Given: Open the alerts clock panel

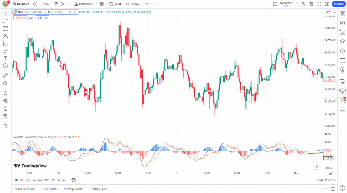Looking at the screenshot, I should [x=342, y=23].
